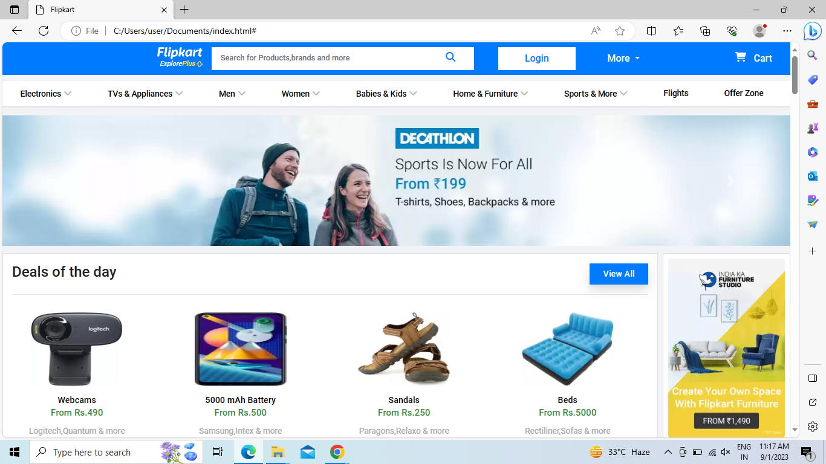
Task: Open the Webcams deal title
Action: [77, 400]
